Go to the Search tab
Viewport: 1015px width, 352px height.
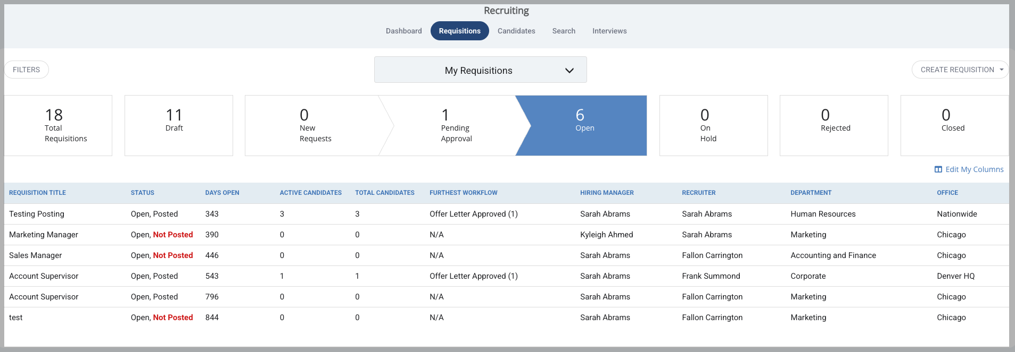pyautogui.click(x=564, y=31)
